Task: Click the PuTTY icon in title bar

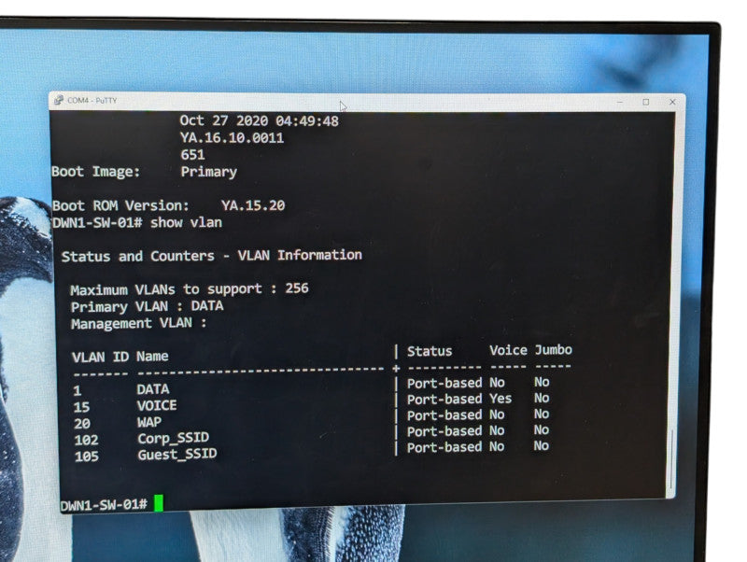Action: 59,100
